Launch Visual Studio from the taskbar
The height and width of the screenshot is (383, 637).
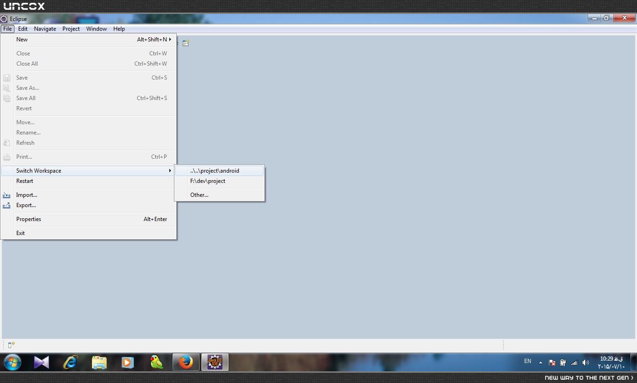click(42, 362)
